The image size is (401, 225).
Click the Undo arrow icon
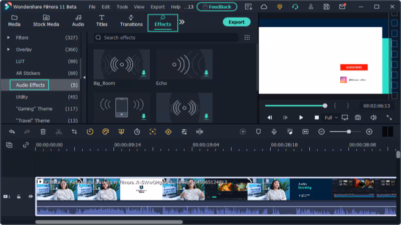point(12,131)
